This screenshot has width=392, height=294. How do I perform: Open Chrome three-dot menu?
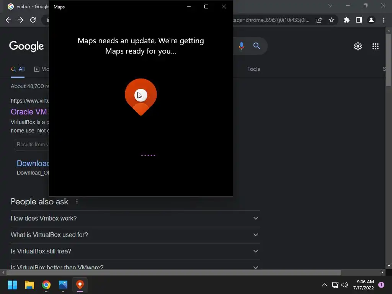tap(384, 20)
